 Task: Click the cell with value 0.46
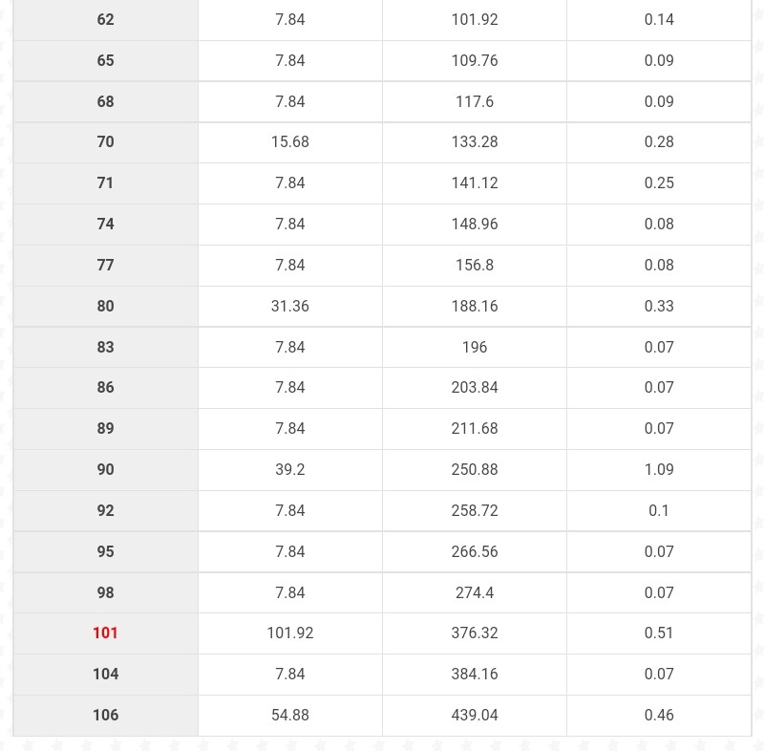pos(659,715)
